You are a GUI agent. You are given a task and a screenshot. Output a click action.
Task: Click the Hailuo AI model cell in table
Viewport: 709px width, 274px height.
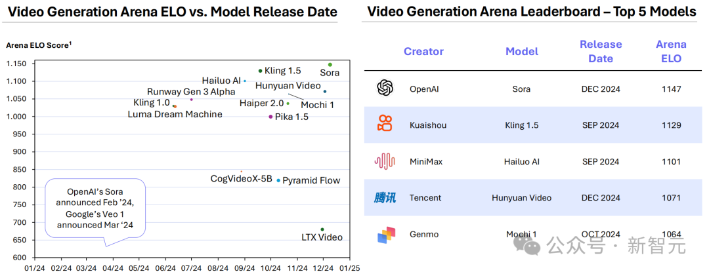522,162
